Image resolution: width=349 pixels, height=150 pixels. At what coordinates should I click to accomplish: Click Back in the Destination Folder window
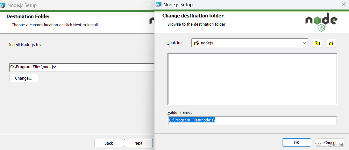tap(109, 143)
